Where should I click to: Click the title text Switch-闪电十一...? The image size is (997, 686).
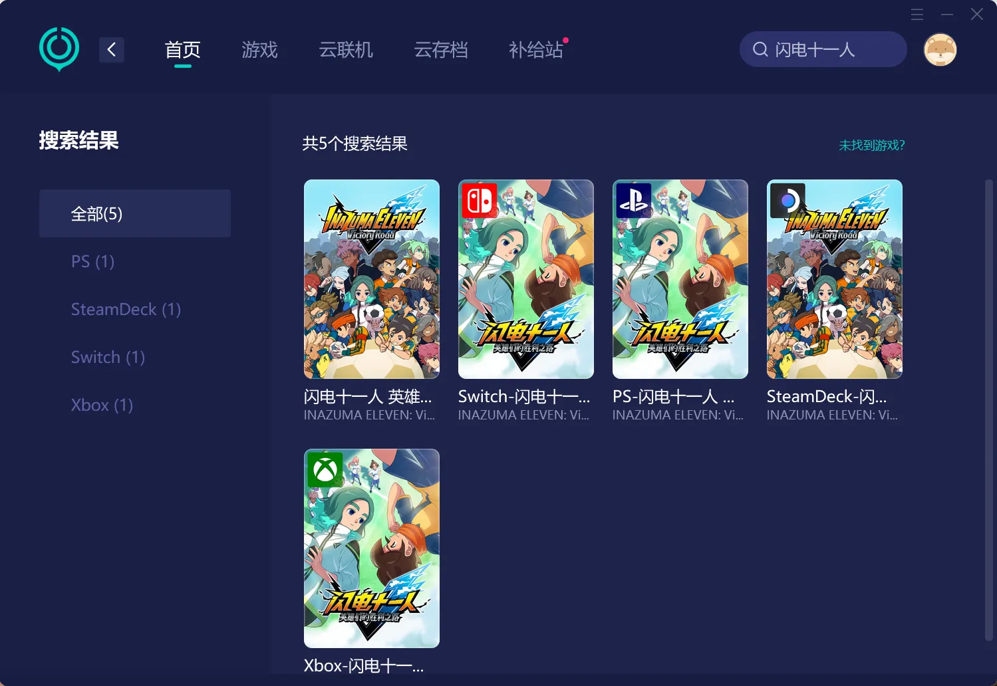524,397
